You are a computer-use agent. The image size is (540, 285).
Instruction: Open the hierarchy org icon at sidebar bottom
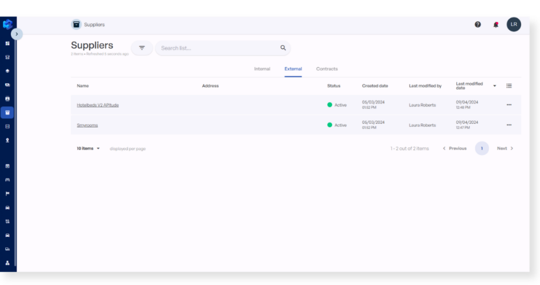[x=8, y=263]
